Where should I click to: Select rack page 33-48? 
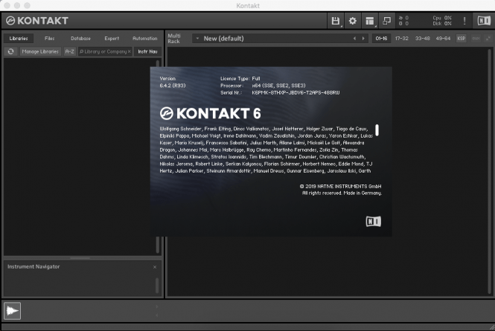tap(422, 39)
